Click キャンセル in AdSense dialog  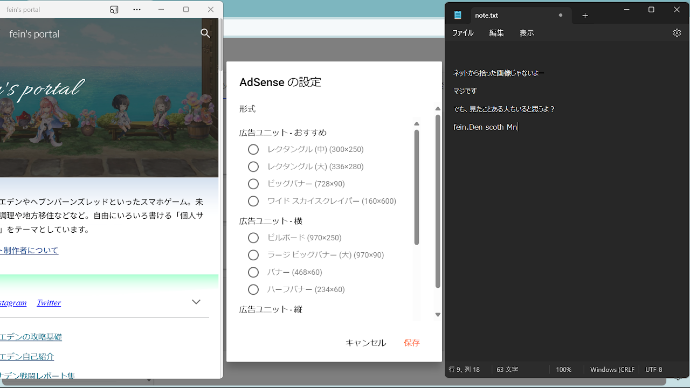pyautogui.click(x=365, y=343)
